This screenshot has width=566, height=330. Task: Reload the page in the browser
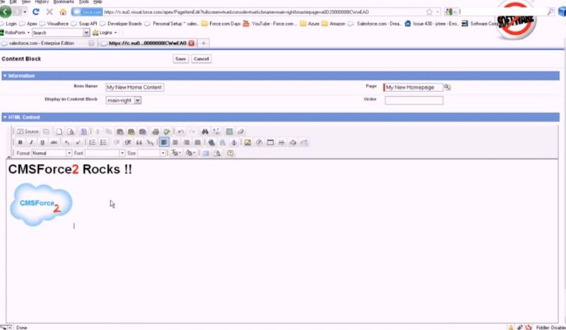pyautogui.click(x=36, y=12)
